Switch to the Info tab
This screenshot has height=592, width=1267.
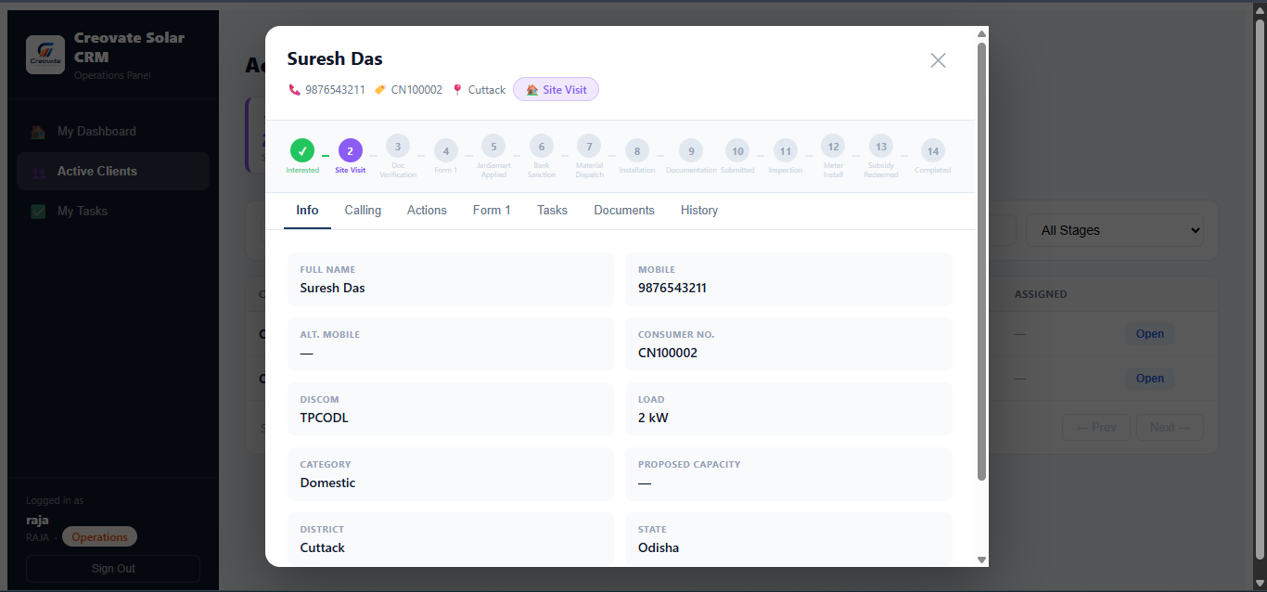click(307, 211)
